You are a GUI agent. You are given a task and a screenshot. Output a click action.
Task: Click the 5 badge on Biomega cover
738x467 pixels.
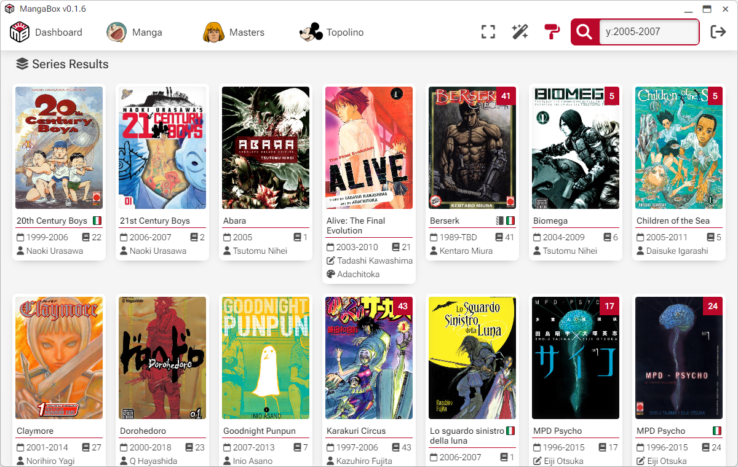coord(612,96)
